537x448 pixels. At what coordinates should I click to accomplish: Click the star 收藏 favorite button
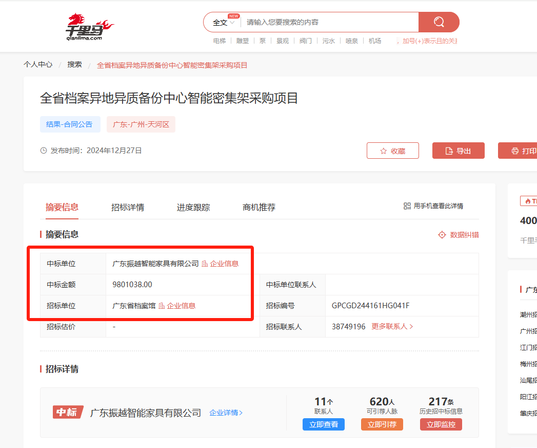coord(392,151)
